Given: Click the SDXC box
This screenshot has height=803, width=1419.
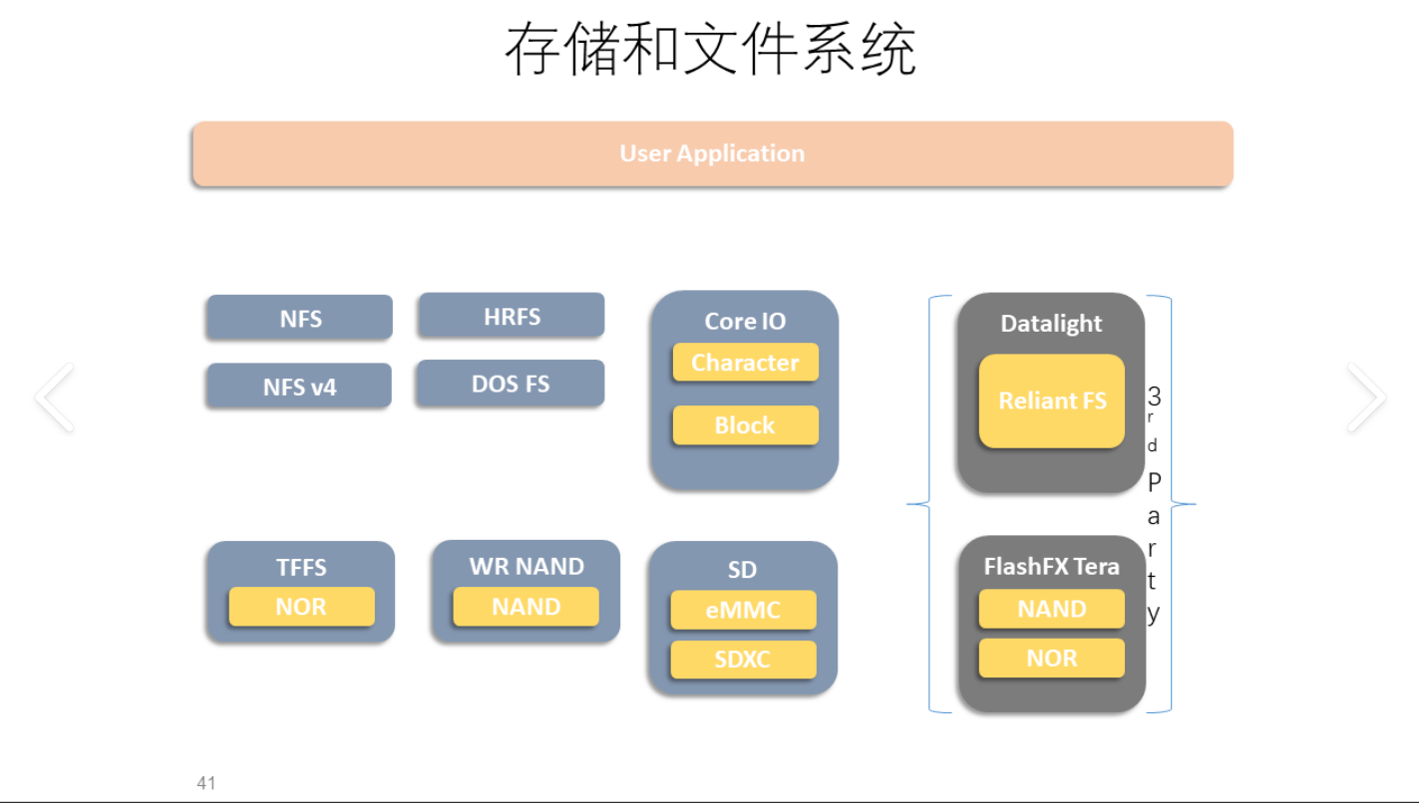Looking at the screenshot, I should point(743,660).
